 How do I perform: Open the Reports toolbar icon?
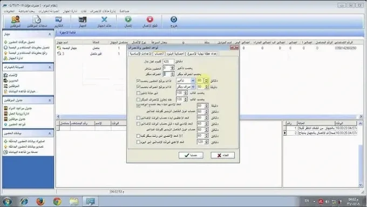point(58,19)
